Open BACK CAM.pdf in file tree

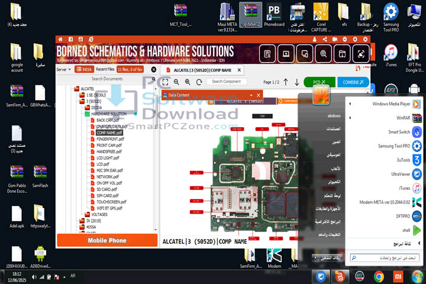(108, 120)
